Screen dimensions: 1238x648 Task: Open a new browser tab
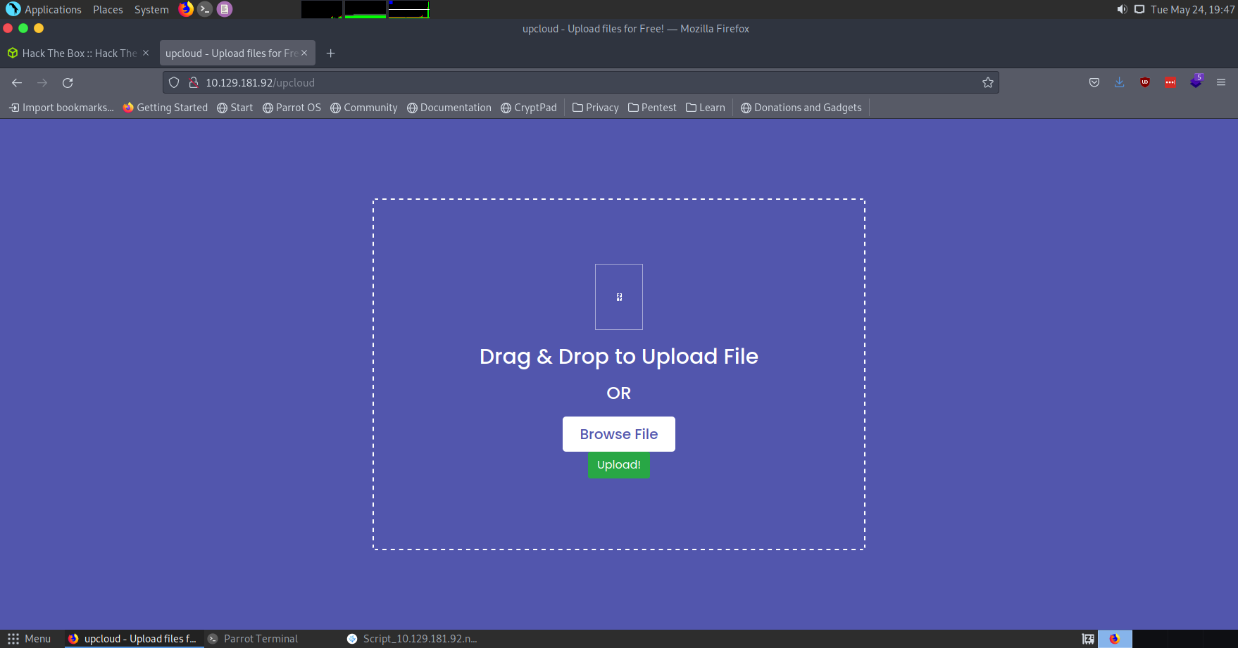(330, 53)
